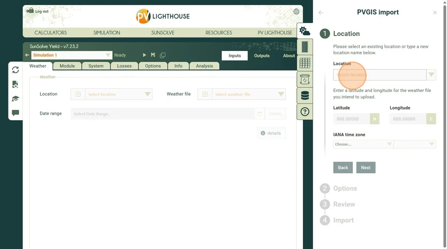Viewport: 447px width, 249px height.
Task: Click the Back button in PVGIS import
Action: coord(343,168)
